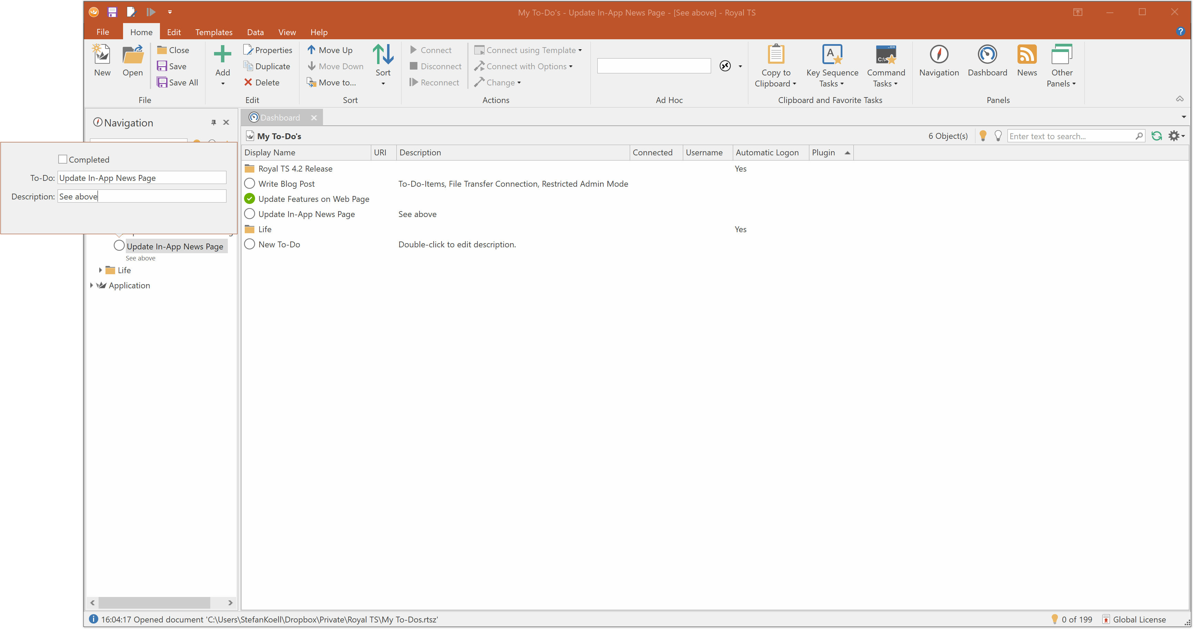
Task: Click the Description input field
Action: pyautogui.click(x=142, y=196)
